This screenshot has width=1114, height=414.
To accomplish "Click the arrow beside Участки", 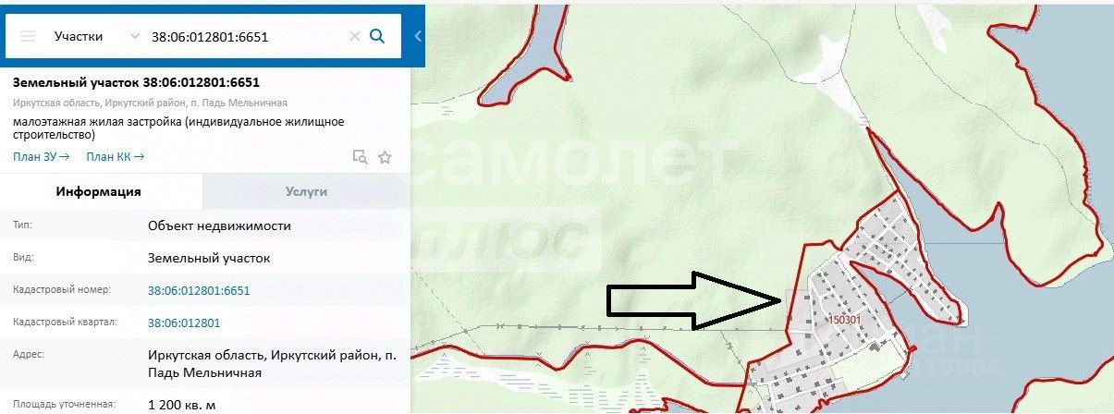I will coord(135,36).
